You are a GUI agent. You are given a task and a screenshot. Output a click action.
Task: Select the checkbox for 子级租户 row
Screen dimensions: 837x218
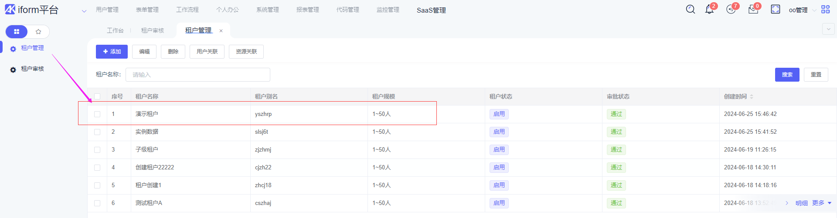click(97, 150)
